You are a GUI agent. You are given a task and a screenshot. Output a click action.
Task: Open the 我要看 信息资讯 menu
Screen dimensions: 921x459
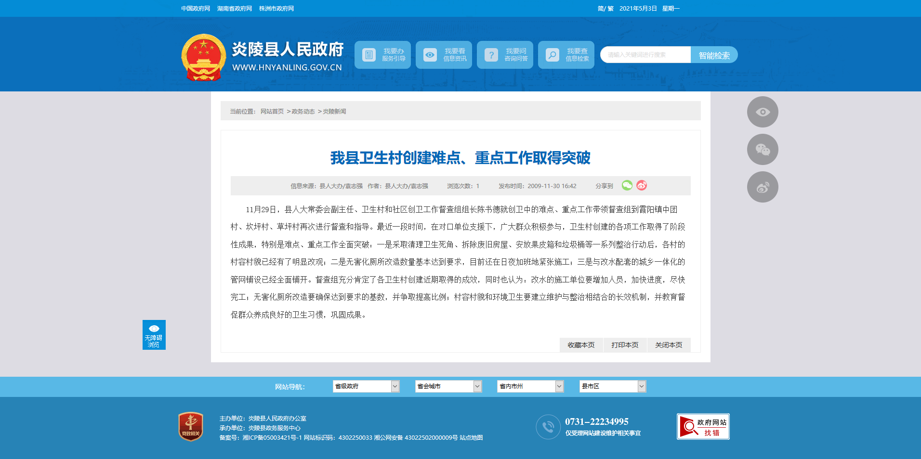tap(444, 55)
